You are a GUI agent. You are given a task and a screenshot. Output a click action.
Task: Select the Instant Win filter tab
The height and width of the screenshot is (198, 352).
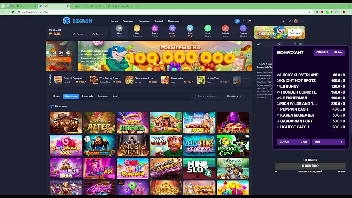click(87, 96)
